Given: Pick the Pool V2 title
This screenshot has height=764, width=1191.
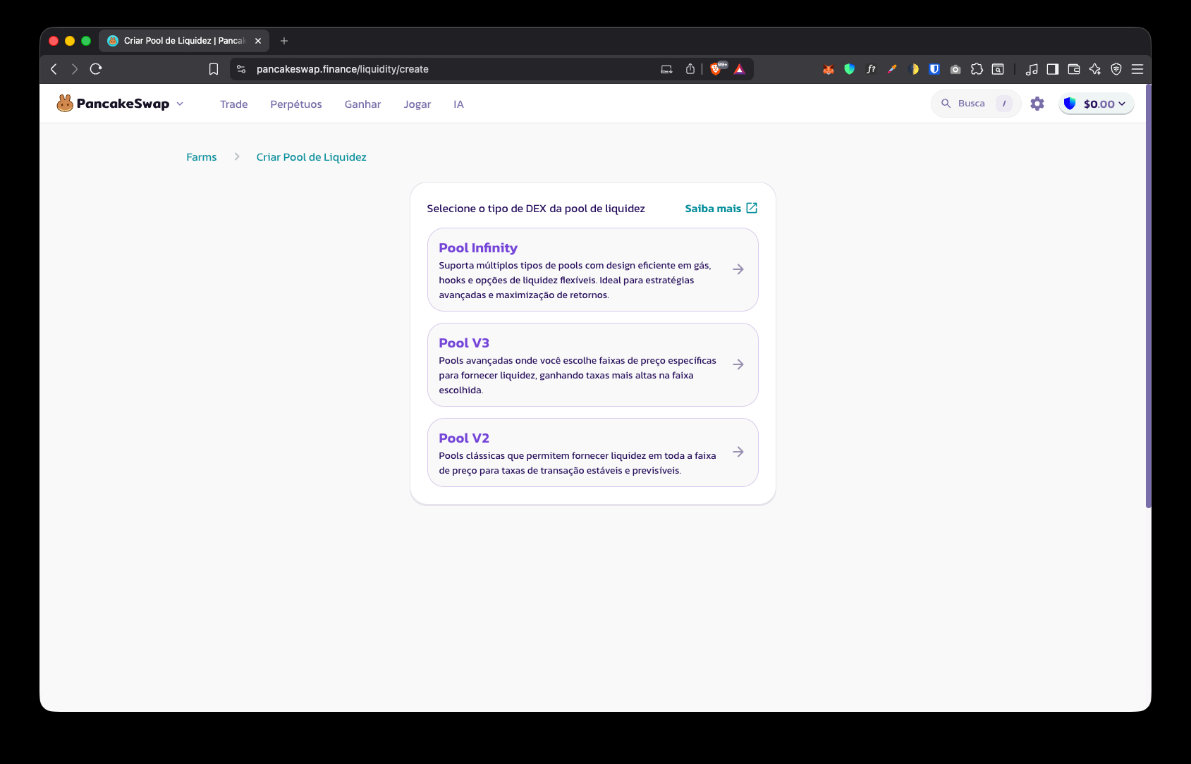Looking at the screenshot, I should [x=464, y=438].
